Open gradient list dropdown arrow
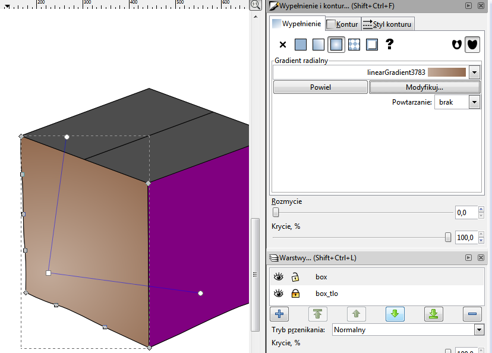Image resolution: width=492 pixels, height=353 pixels. pos(474,73)
